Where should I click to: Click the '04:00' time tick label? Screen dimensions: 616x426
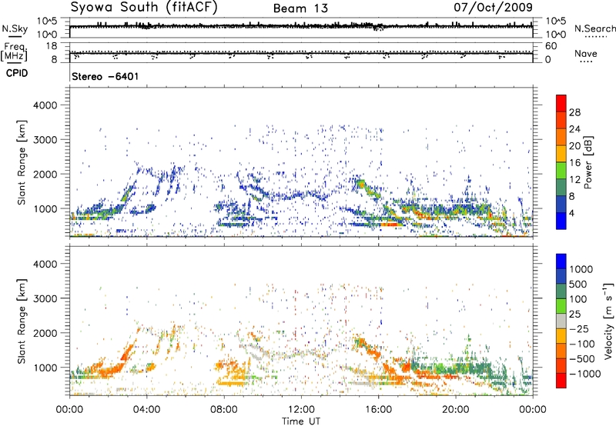tap(146, 410)
